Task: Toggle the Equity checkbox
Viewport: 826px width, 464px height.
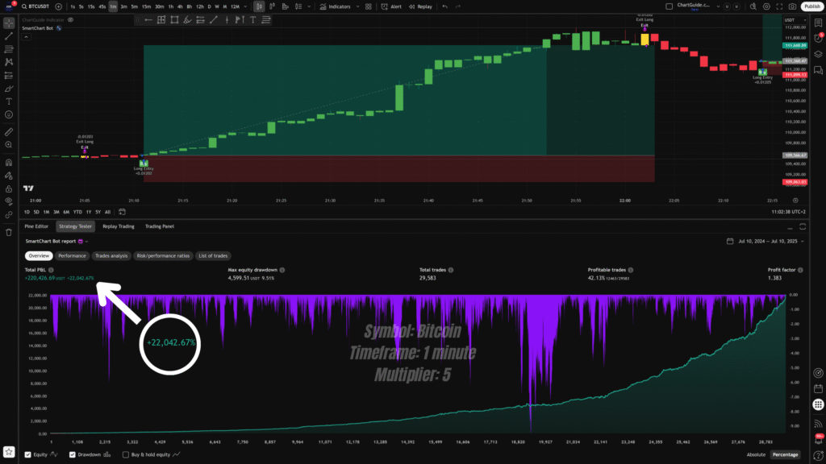Action: click(x=29, y=454)
